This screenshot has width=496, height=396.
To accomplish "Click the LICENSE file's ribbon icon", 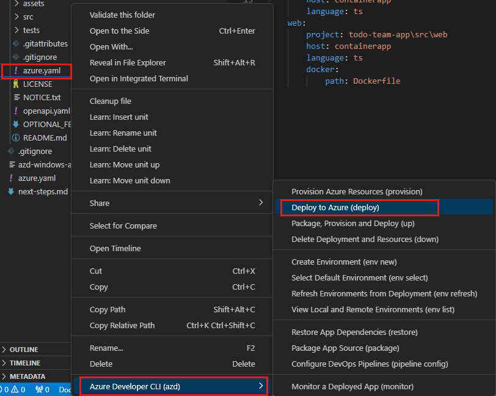I will (15, 84).
